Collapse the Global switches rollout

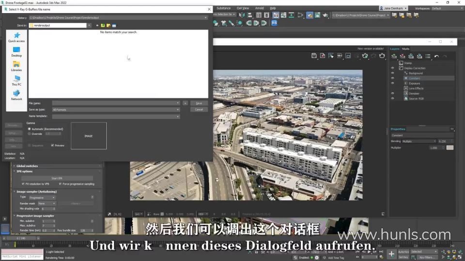tap(27, 166)
